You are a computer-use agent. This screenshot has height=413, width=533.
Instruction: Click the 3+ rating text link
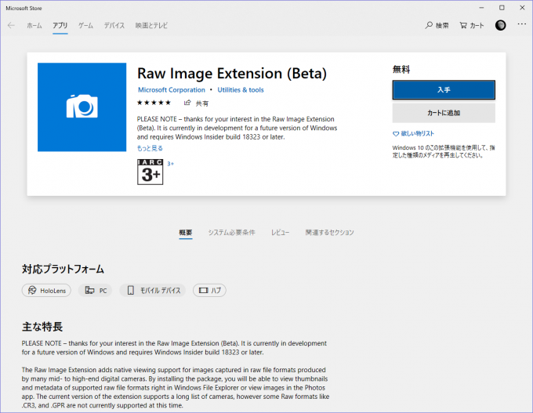tap(170, 164)
